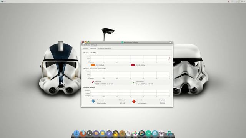
Task: Change the orange CPU 1 color swatch
Action: coord(93,65)
